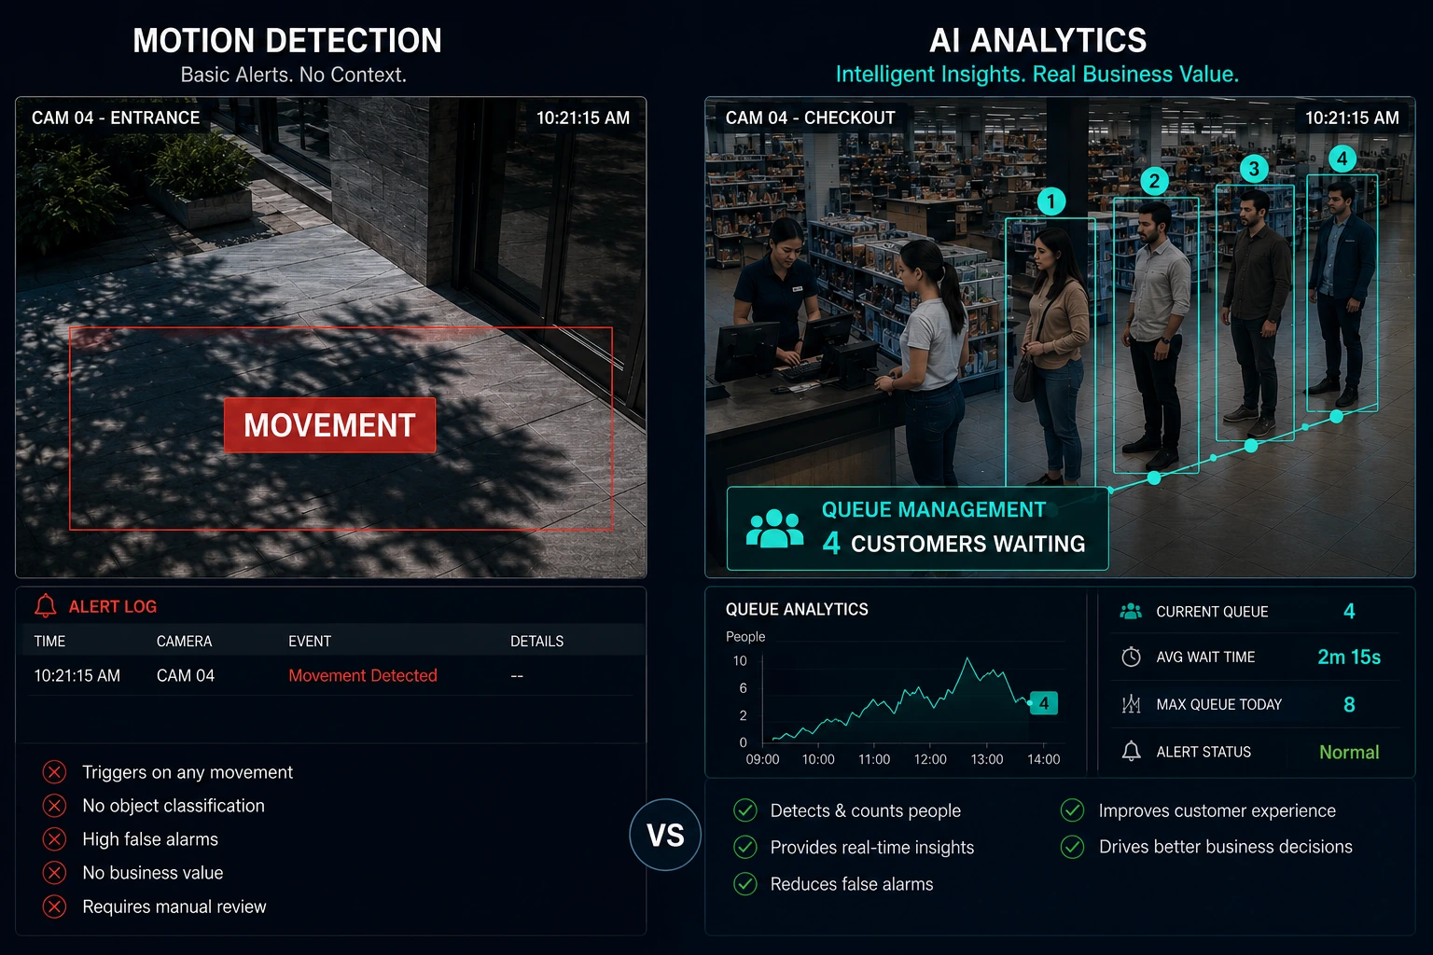This screenshot has height=955, width=1433.
Task: Click the VS circle badge
Action: [x=665, y=835]
